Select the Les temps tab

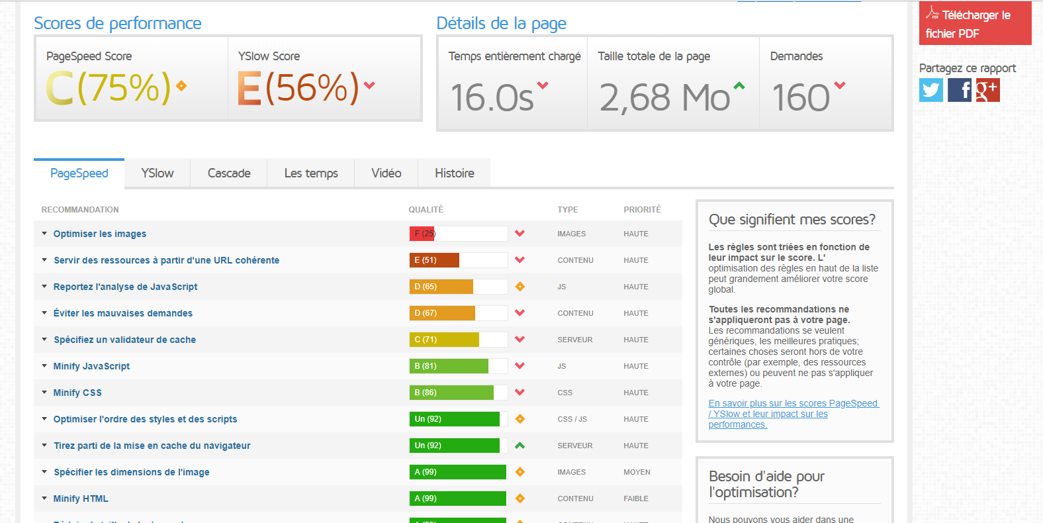pyautogui.click(x=311, y=173)
